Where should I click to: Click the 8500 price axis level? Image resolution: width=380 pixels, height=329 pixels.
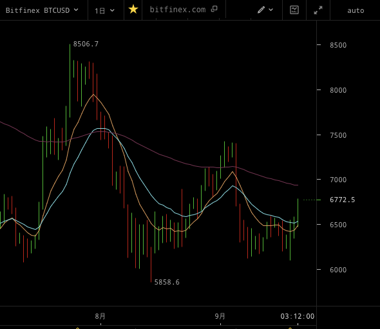(x=338, y=45)
